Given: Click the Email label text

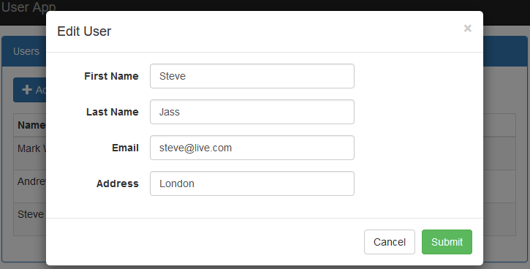Looking at the screenshot, I should click(x=125, y=148).
